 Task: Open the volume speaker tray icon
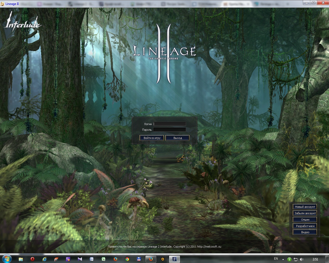[301, 259]
